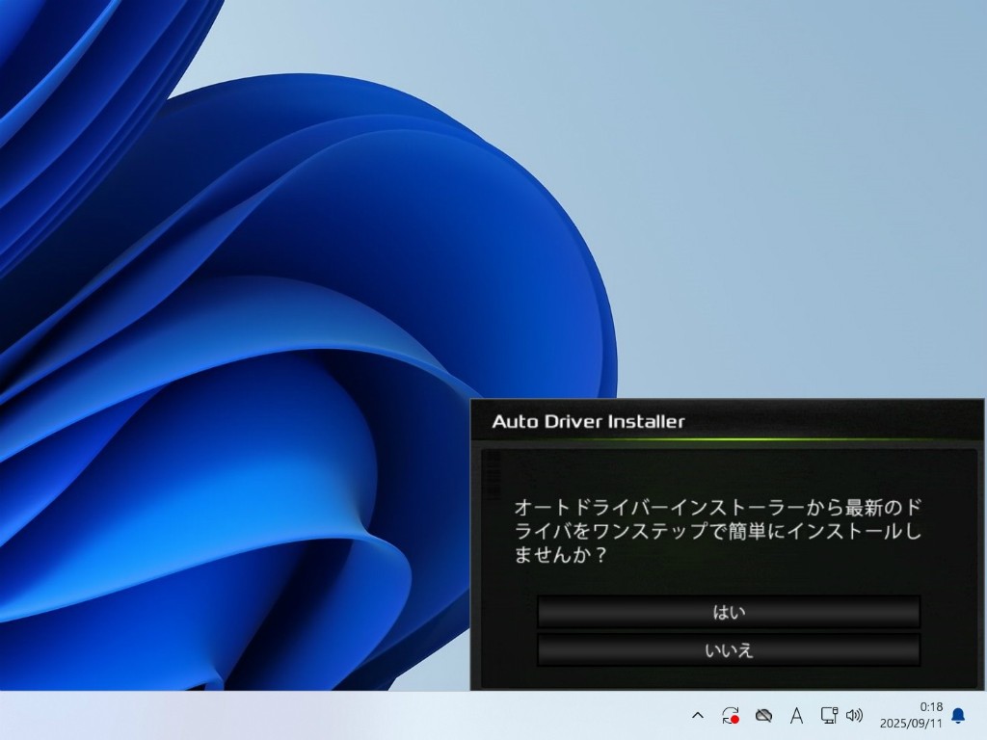Click an empty area of the taskbar
This screenshot has width=987, height=740.
tap(337, 715)
